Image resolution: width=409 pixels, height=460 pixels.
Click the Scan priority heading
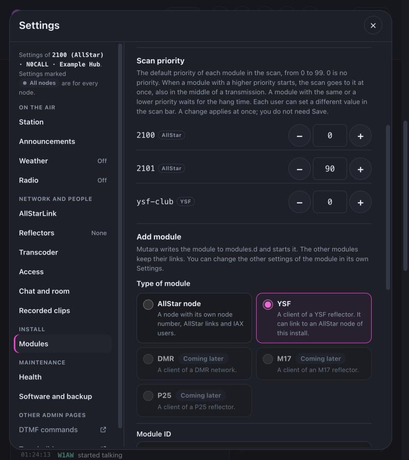click(x=161, y=61)
